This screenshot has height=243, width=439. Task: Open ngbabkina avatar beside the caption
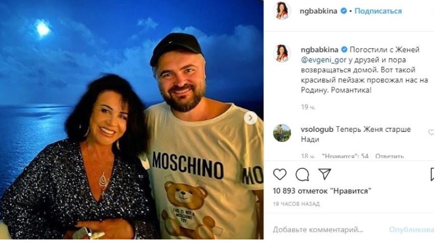[282, 53]
